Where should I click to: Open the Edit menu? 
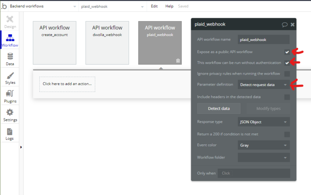click(x=154, y=6)
